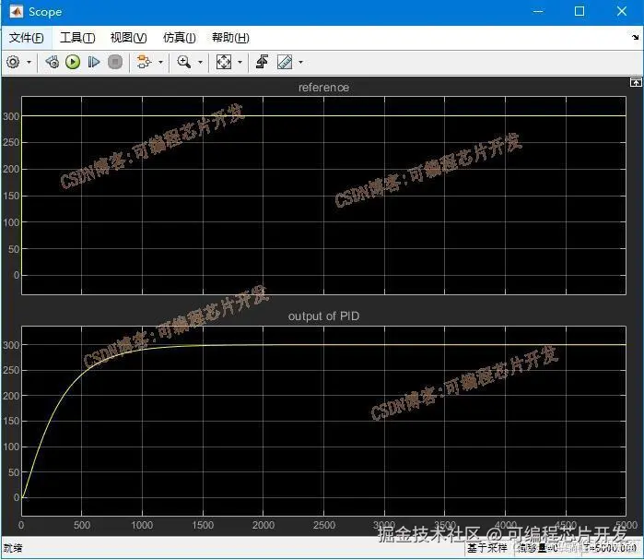The image size is (644, 560).
Task: Click the x-axis tick label 500
Action: [x=82, y=525]
